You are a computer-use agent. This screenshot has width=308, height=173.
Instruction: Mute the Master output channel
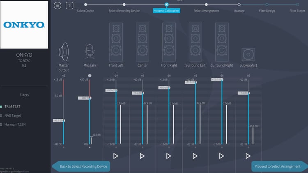click(x=64, y=76)
